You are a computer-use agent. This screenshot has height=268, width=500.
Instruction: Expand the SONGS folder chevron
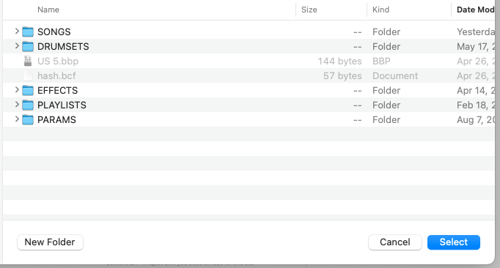click(17, 31)
